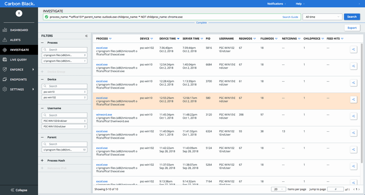Filter the FEED HITS column
The image size is (365, 195).
(x=342, y=39)
